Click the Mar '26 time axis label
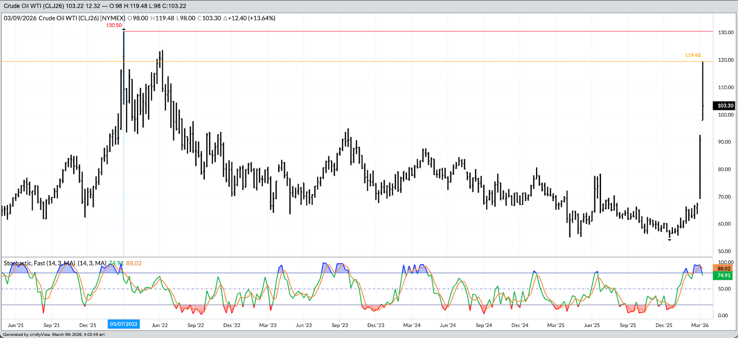This screenshot has width=738, height=338. [700, 325]
